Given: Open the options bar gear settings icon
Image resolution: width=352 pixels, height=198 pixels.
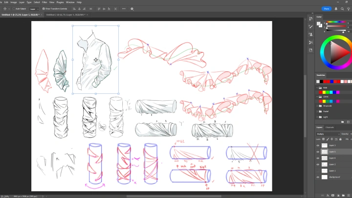Looking at the screenshot, I should coord(132,9).
